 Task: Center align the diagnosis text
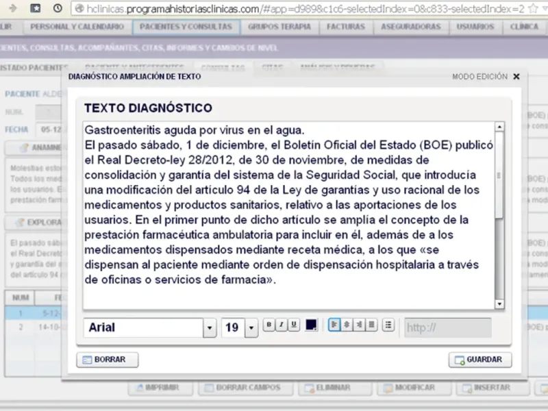(x=347, y=325)
